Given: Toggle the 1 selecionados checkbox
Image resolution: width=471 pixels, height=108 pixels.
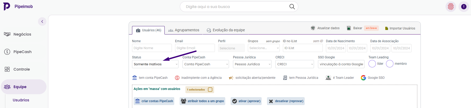Looking at the screenshot, I should (x=210, y=90).
